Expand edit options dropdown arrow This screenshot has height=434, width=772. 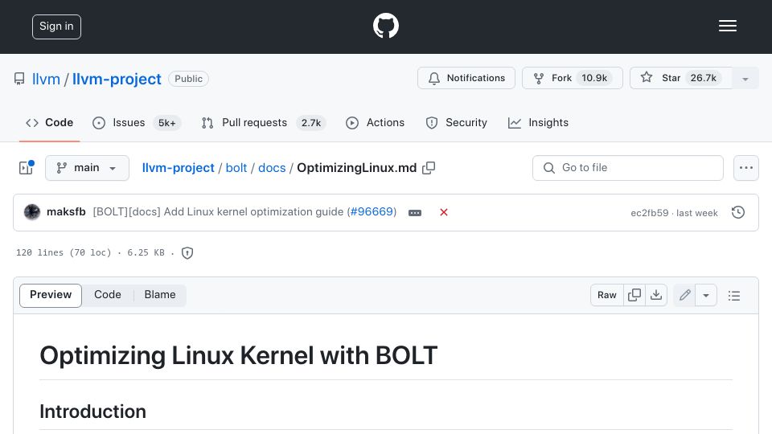tap(706, 295)
